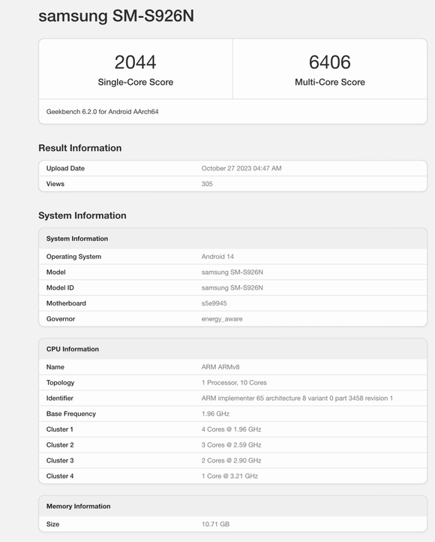Click the Base Frequency label
This screenshot has height=542, width=435.
click(x=70, y=414)
